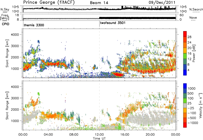Click the '-1000' tick on the Velocity scale
203x140 pixels.
[193, 123]
